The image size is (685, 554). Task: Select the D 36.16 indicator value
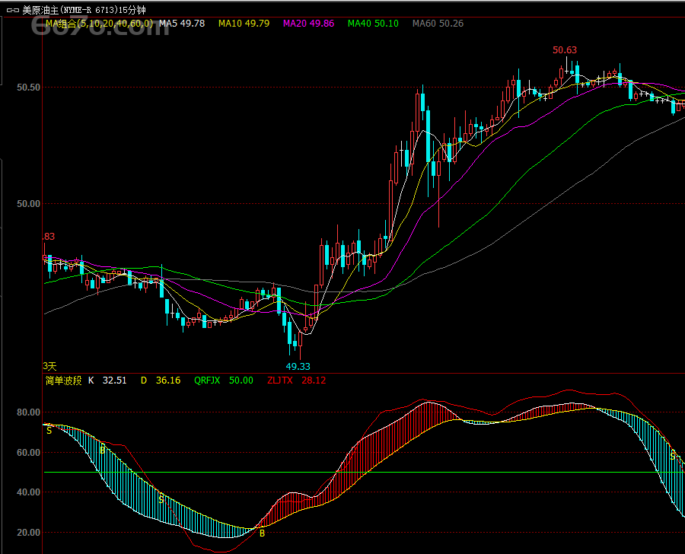161,380
